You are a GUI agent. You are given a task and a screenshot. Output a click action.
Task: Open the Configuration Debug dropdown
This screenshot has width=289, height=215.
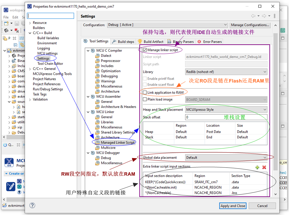pos(167,25)
